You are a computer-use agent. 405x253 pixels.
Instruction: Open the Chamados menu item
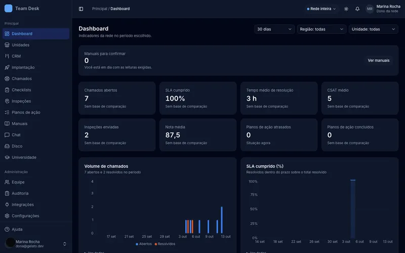(36, 78)
